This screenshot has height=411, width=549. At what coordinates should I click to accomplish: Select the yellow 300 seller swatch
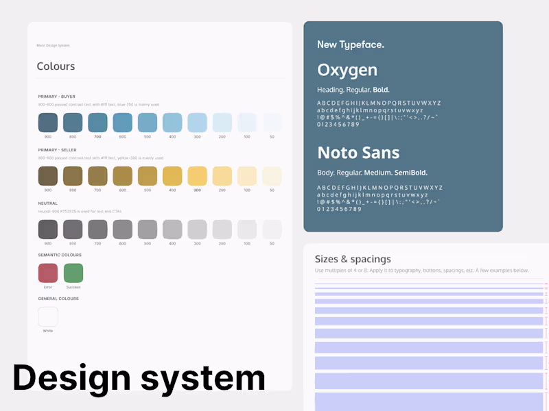click(x=197, y=177)
